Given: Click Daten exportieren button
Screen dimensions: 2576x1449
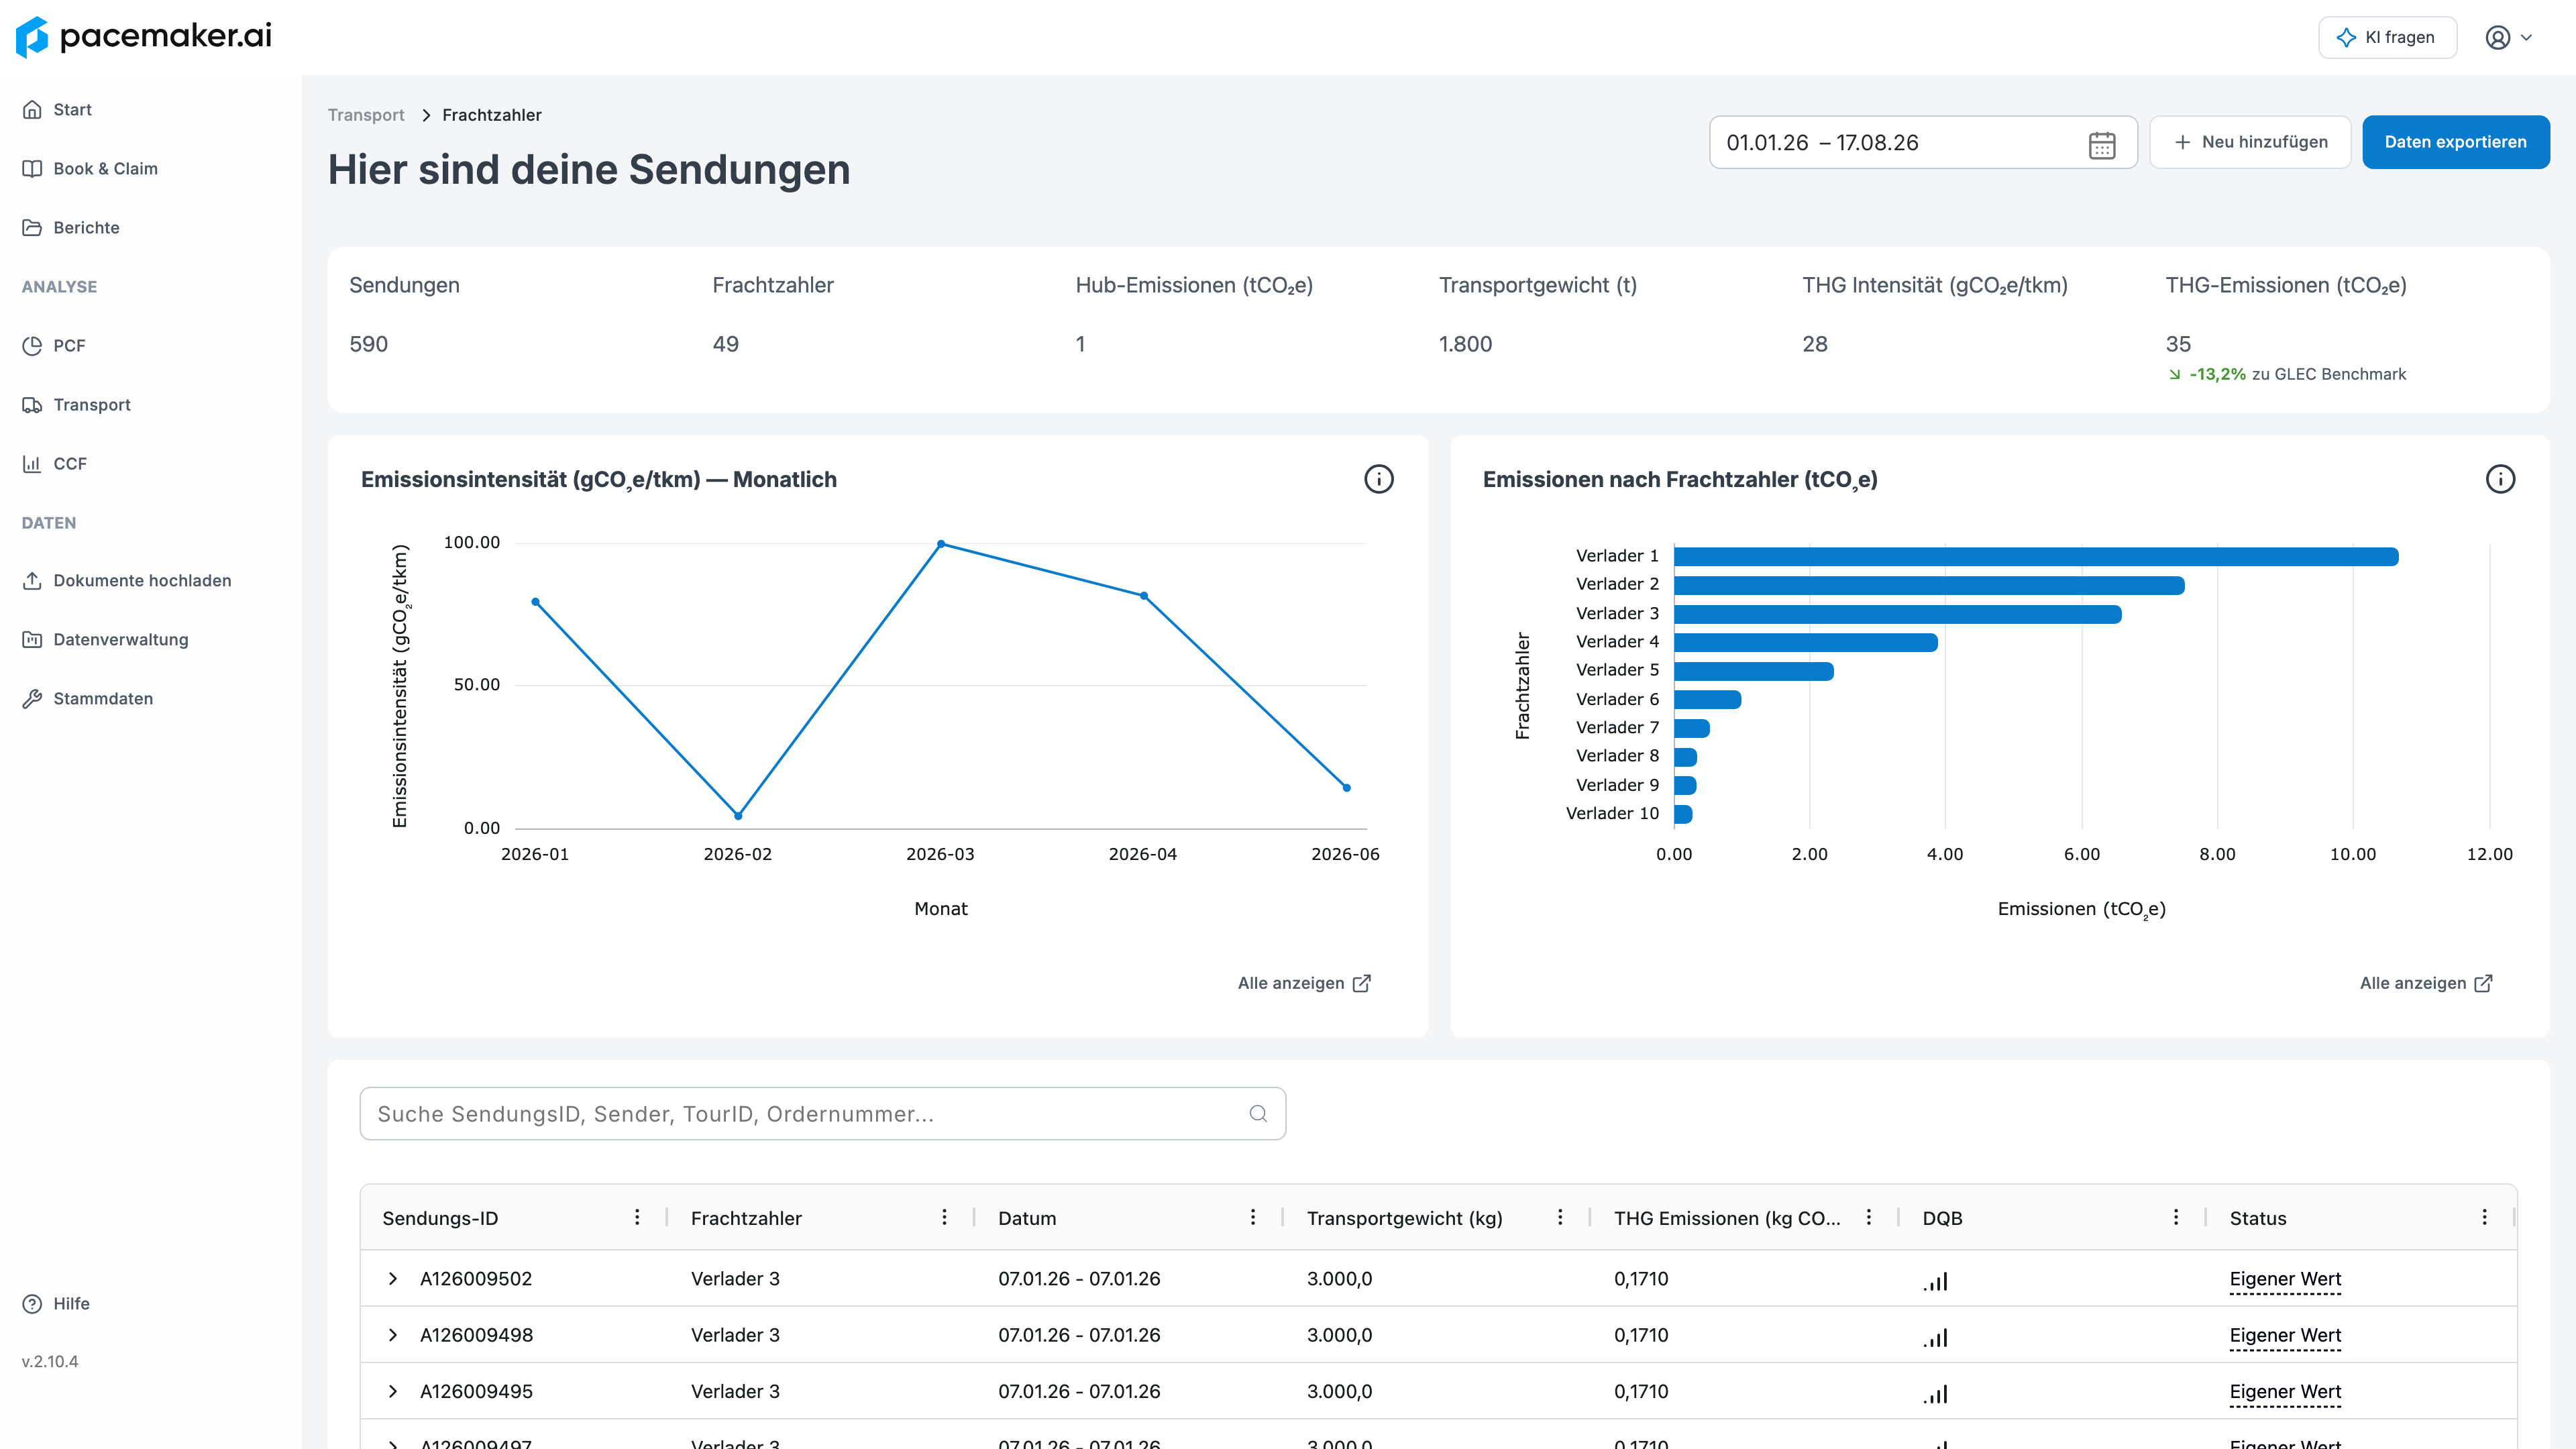Looking at the screenshot, I should 2455,142.
